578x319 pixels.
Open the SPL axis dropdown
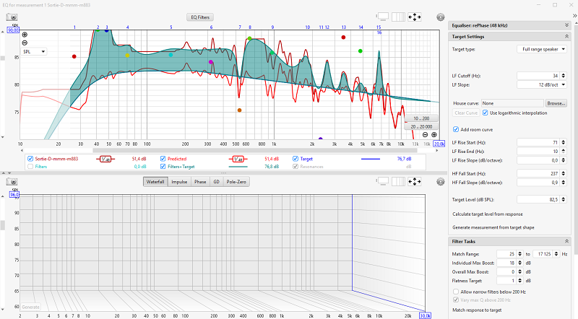tap(34, 51)
